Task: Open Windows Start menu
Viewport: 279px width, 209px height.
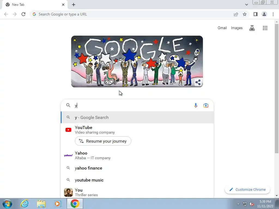Action: [7, 204]
